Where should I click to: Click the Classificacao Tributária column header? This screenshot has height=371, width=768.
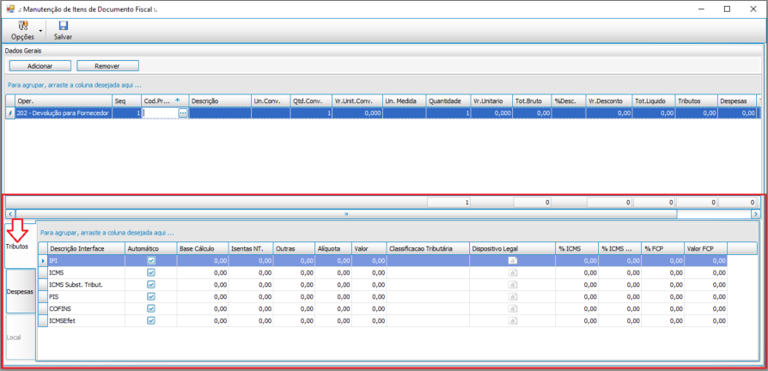428,249
